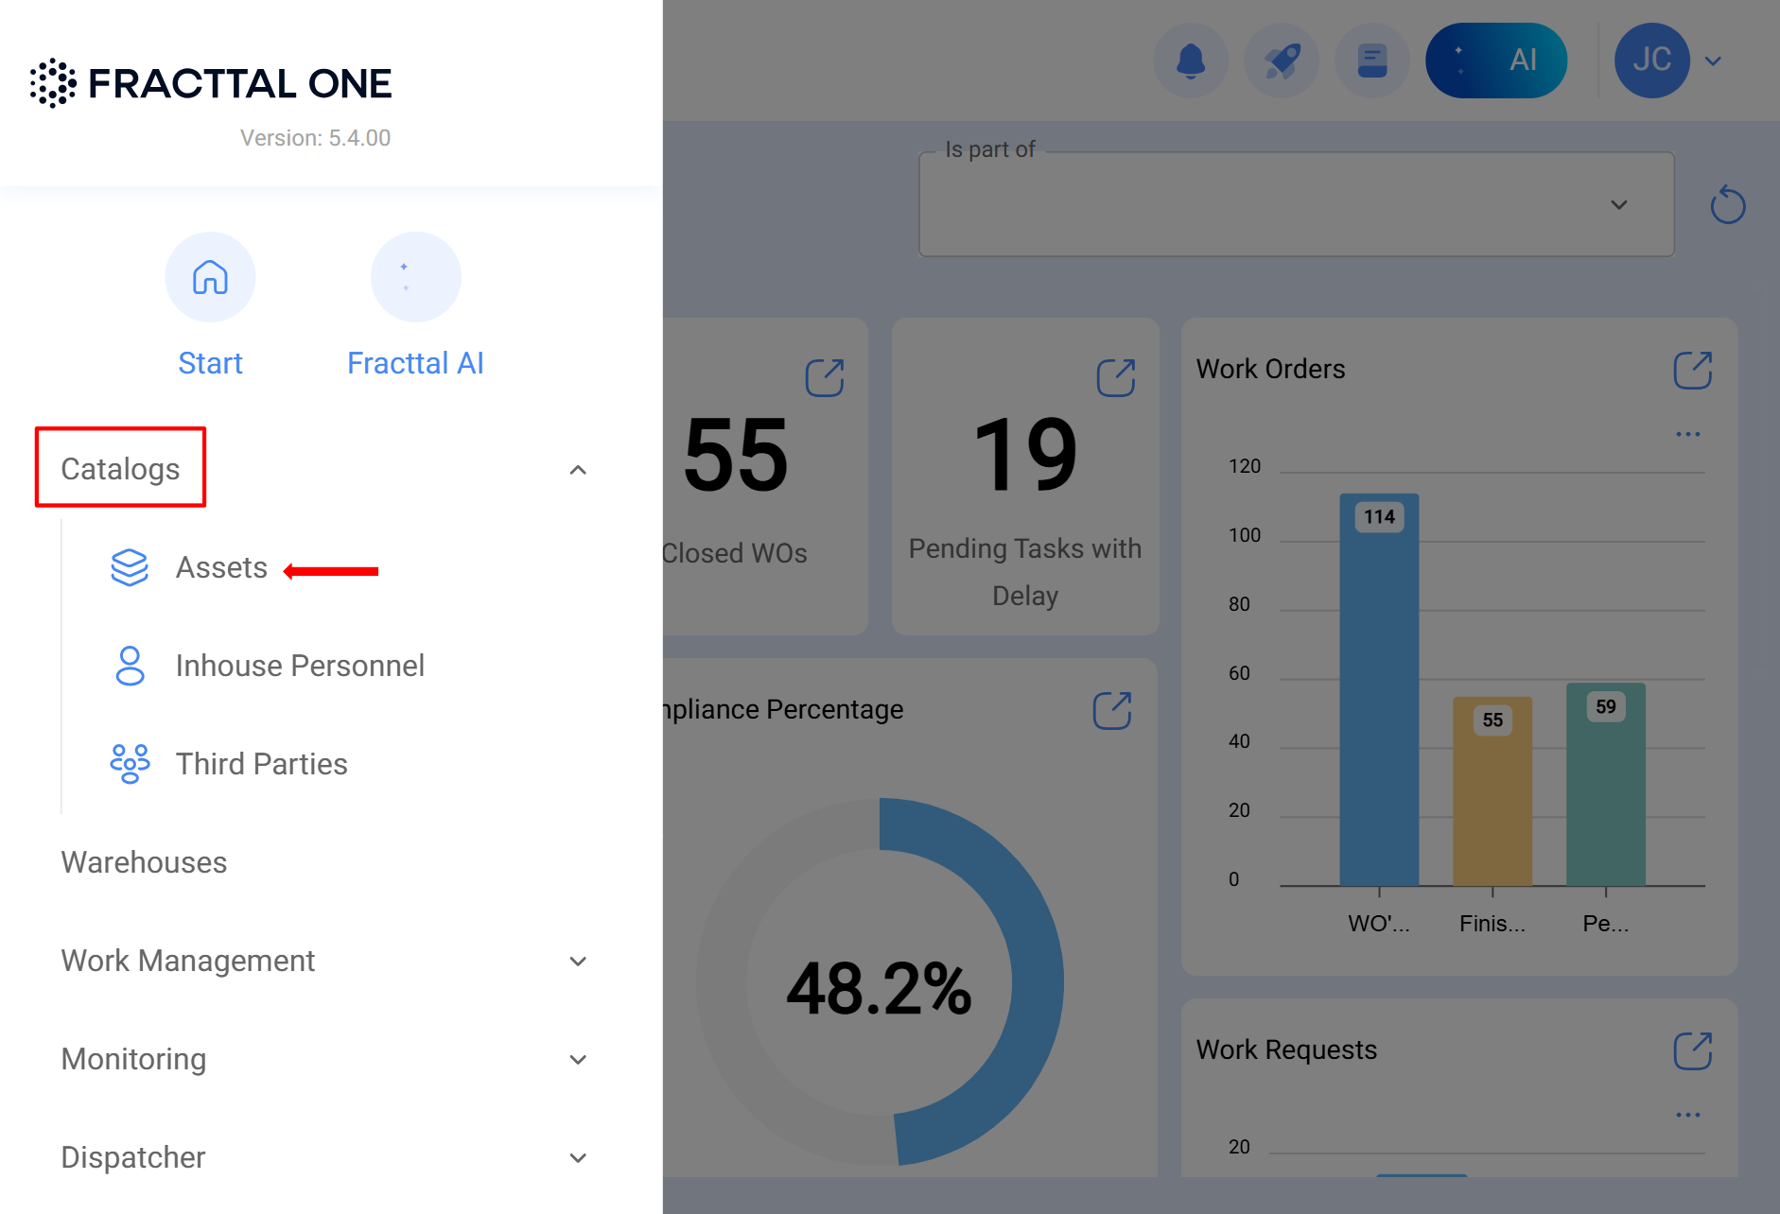Image resolution: width=1780 pixels, height=1214 pixels.
Task: Collapse the Catalogs section
Action: tap(578, 470)
